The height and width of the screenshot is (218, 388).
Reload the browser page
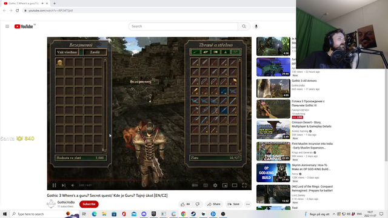coord(18,10)
